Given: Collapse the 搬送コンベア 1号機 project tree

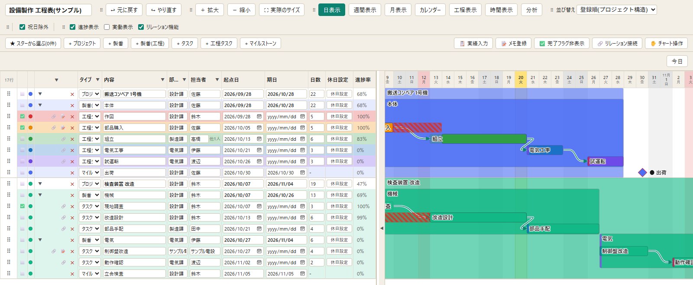Looking at the screenshot, I should point(40,94).
